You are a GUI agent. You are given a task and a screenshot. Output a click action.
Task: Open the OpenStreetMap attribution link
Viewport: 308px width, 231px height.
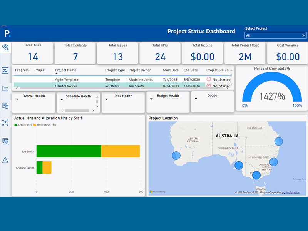[291, 192]
